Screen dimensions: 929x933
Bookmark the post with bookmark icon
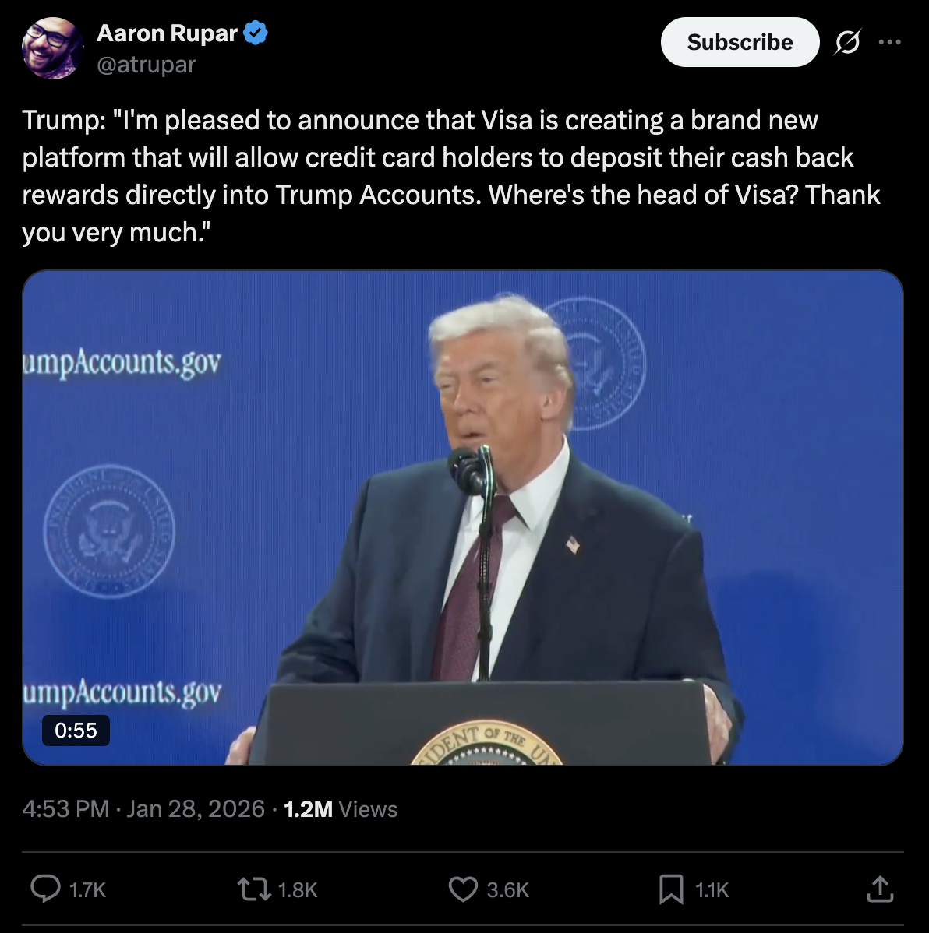click(x=671, y=889)
